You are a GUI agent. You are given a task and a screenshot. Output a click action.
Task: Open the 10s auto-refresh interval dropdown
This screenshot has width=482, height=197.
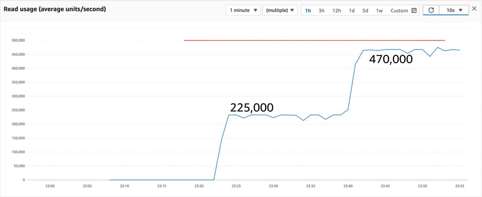coord(454,10)
